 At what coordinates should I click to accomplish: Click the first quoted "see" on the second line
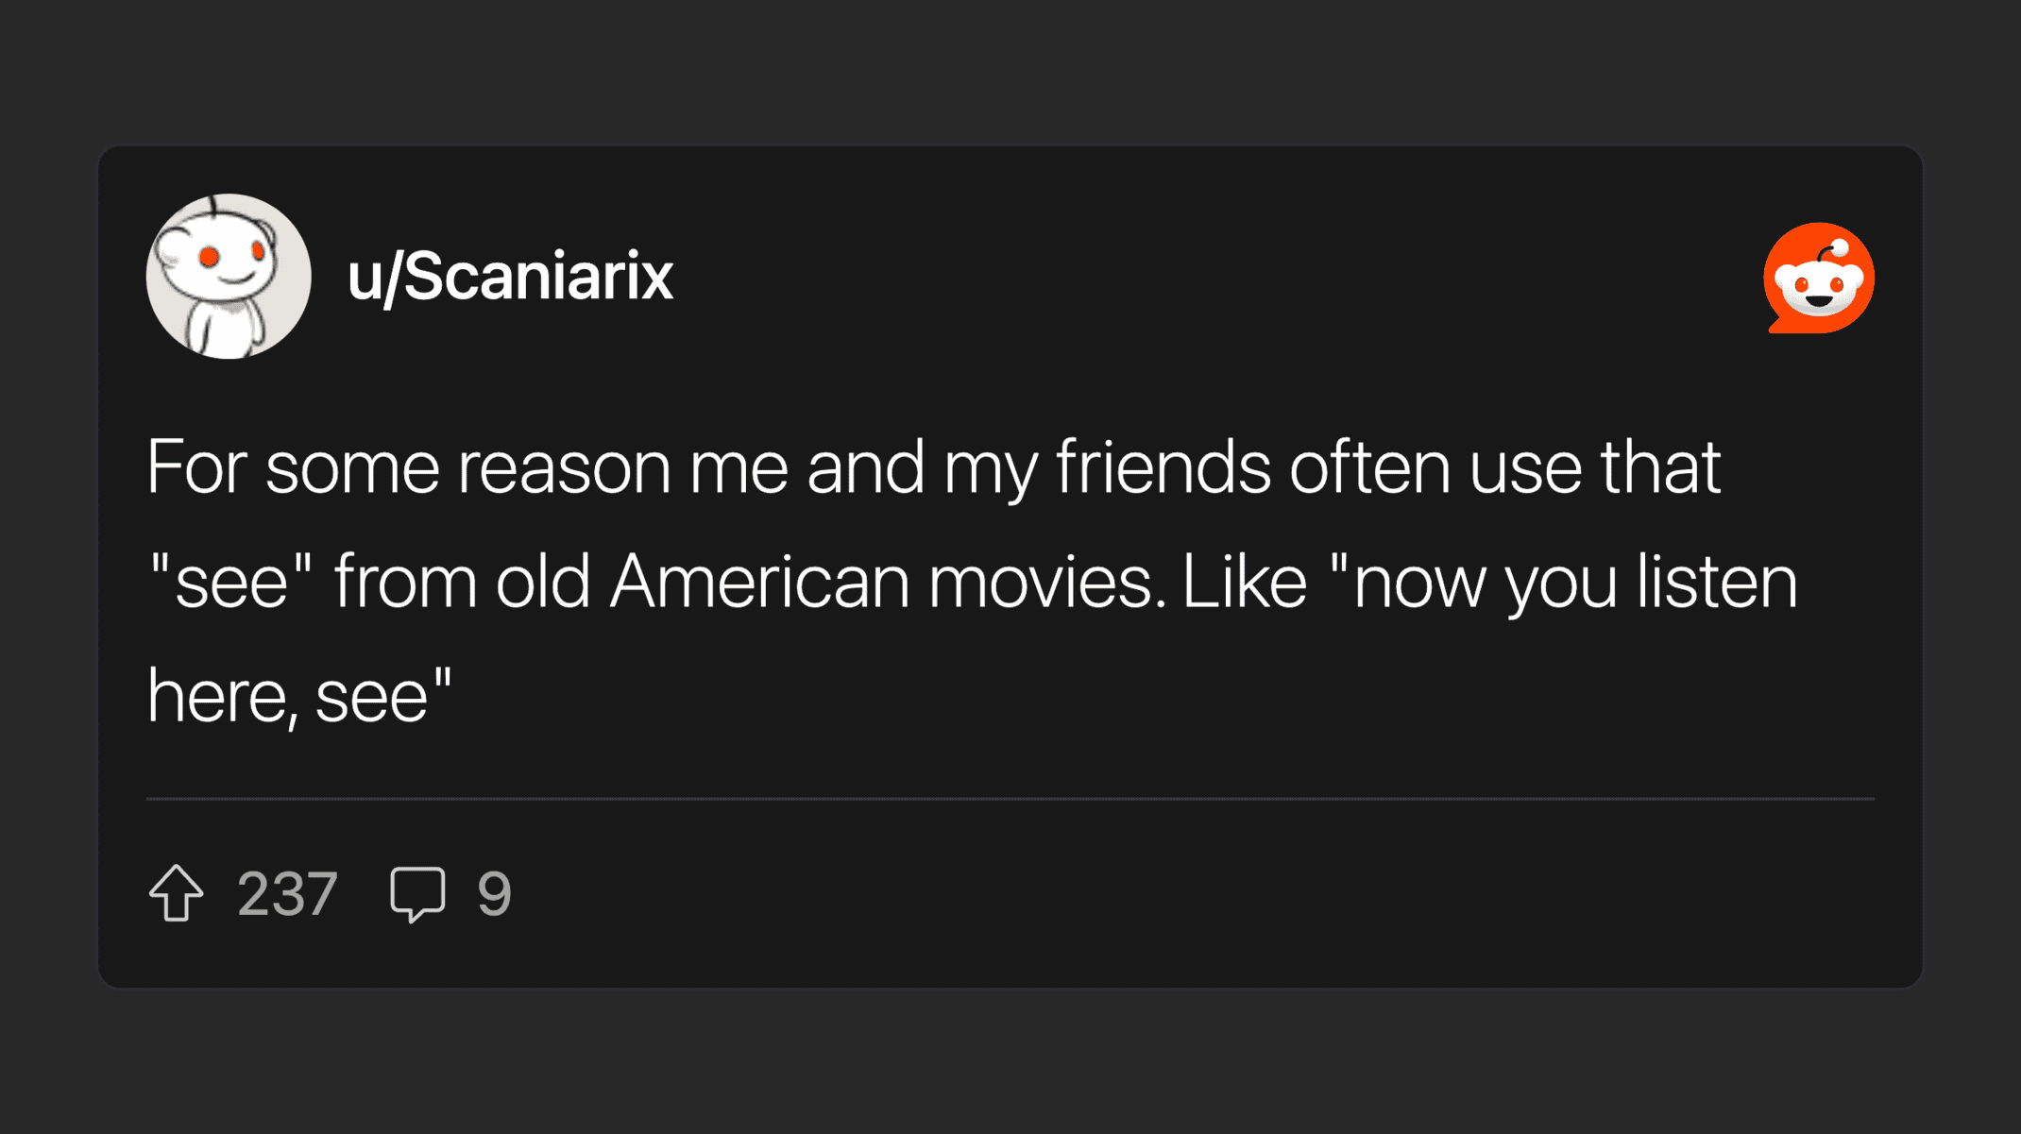click(231, 582)
